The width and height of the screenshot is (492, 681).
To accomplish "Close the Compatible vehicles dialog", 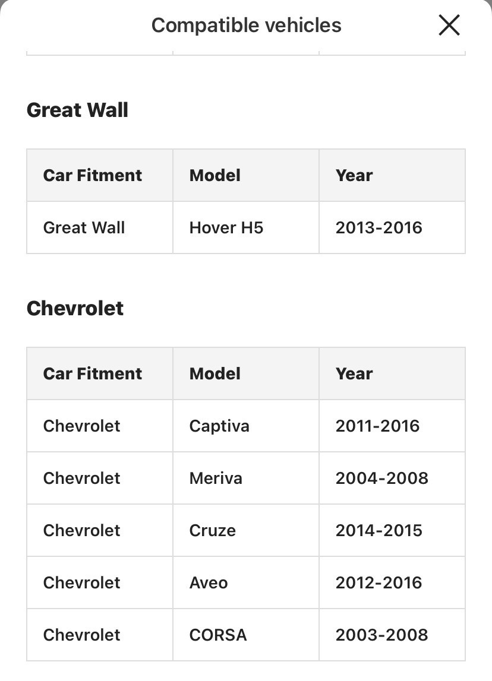I will point(449,26).
